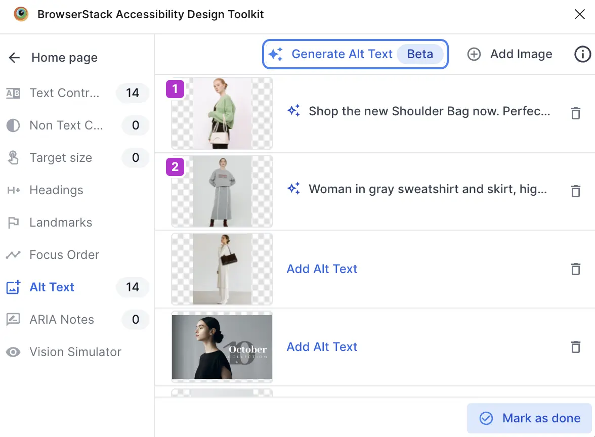Select the green cardigan image thumbnail

(x=222, y=113)
